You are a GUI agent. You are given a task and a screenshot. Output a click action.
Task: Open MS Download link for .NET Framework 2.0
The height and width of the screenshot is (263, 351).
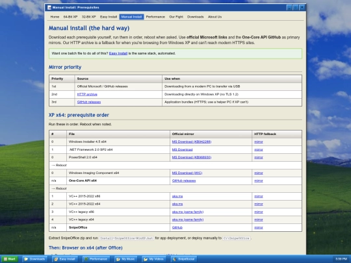point(182,149)
